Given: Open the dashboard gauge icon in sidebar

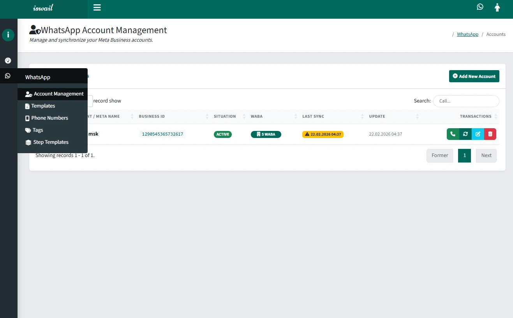Looking at the screenshot, I should click(8, 60).
